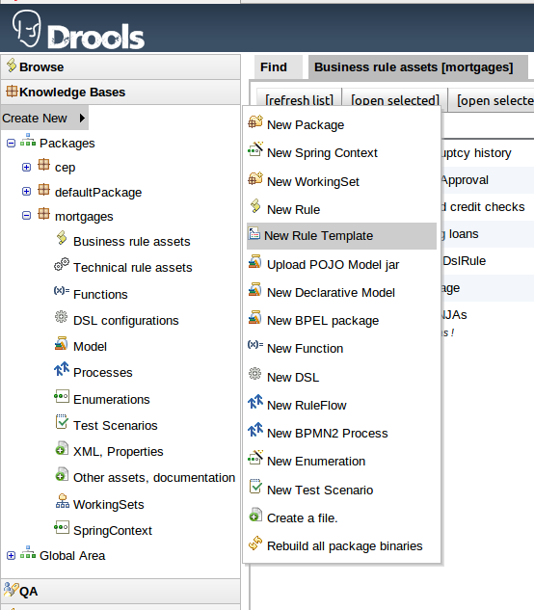
Task: Click the refresh list button
Action: 299,100
